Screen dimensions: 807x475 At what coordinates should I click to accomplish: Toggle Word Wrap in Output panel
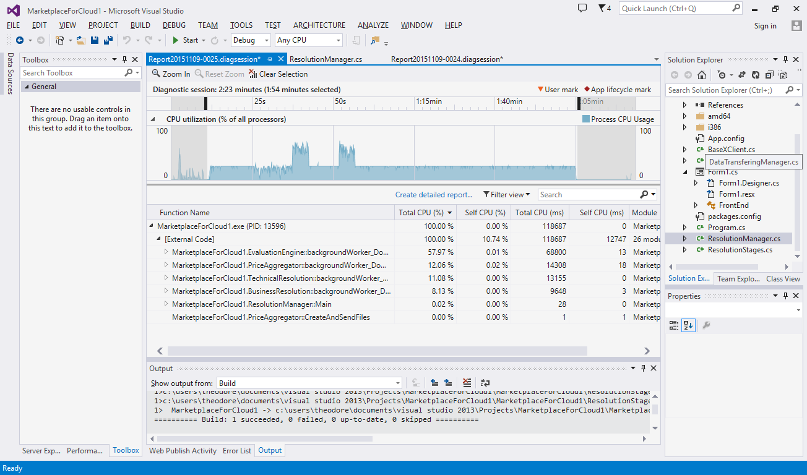point(485,383)
